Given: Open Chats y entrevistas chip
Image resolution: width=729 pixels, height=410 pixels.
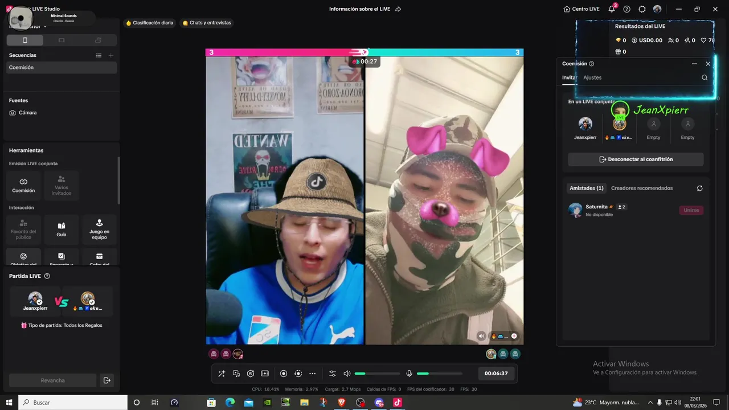Looking at the screenshot, I should tap(207, 23).
